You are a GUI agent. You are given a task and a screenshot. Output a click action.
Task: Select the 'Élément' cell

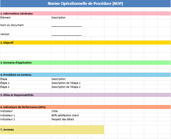(26, 18)
